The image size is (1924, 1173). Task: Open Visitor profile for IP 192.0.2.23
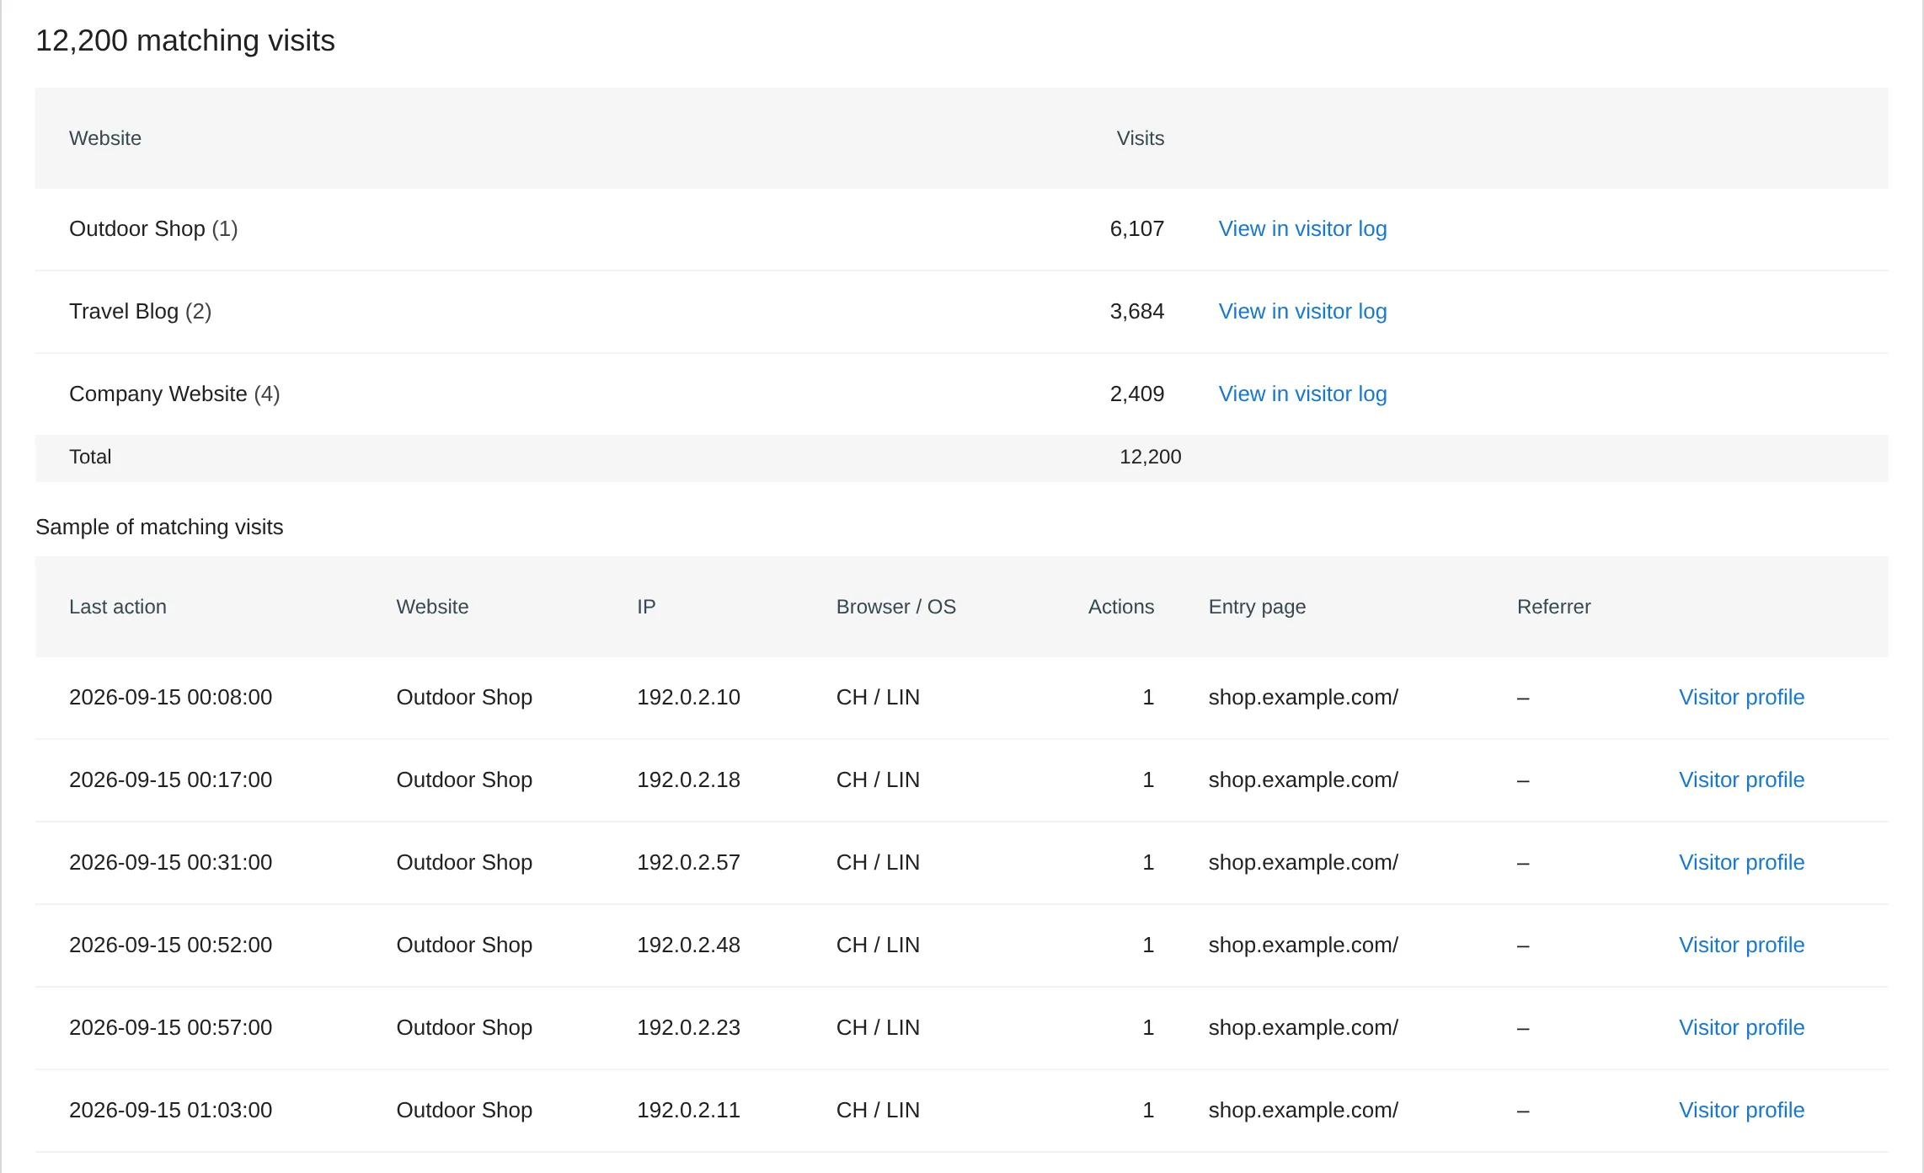click(x=1741, y=1027)
